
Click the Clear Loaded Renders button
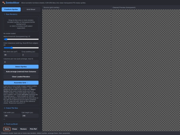pos(21,77)
